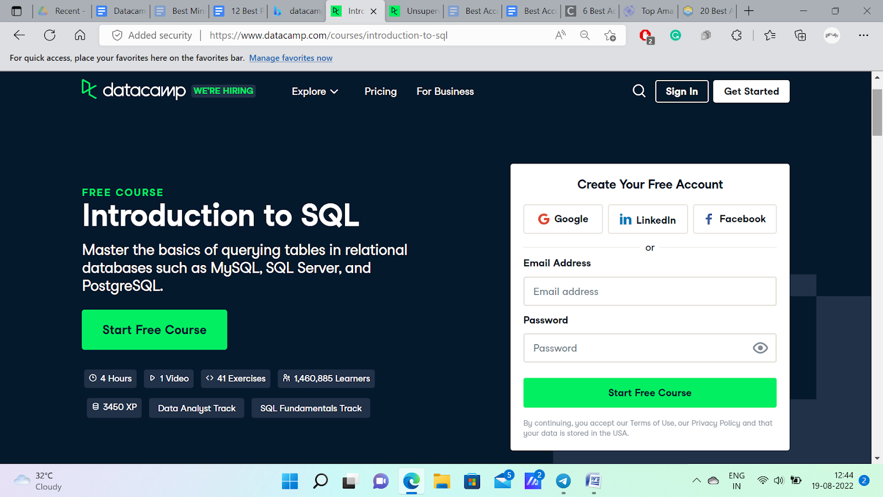
Task: Open the Pricing page
Action: coord(381,92)
